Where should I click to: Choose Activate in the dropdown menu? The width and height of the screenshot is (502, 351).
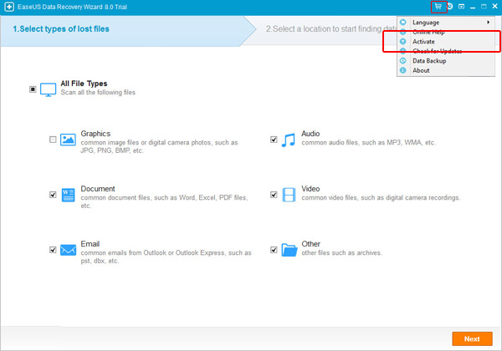coord(446,41)
